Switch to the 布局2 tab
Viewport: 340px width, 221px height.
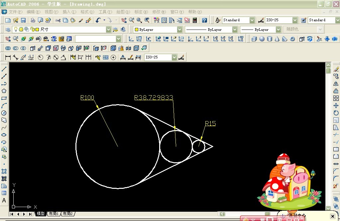(68, 214)
